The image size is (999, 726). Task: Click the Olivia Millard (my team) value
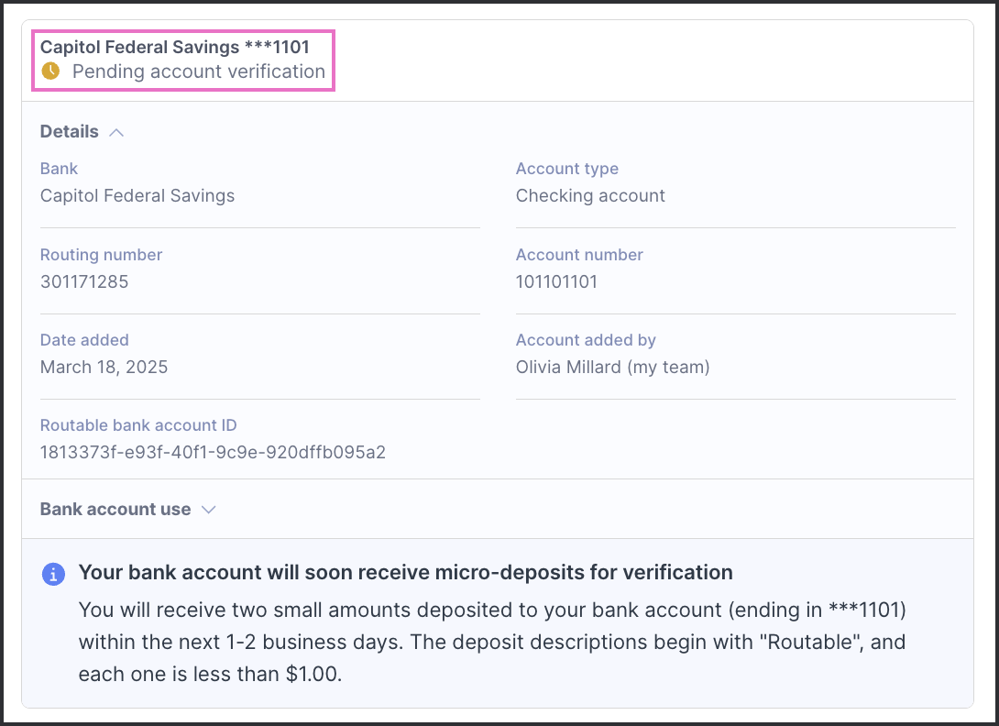tap(612, 368)
